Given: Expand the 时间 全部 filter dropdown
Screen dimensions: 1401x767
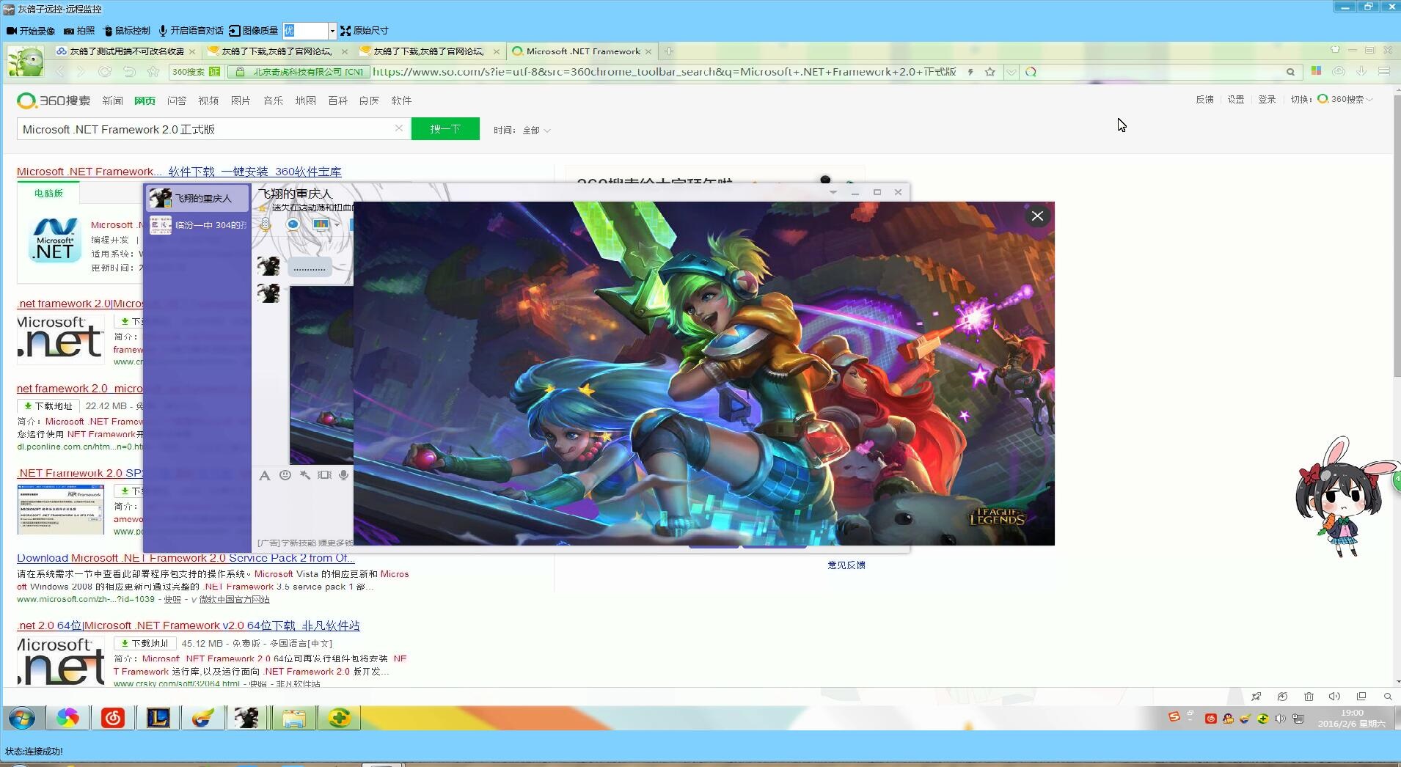Looking at the screenshot, I should (535, 129).
